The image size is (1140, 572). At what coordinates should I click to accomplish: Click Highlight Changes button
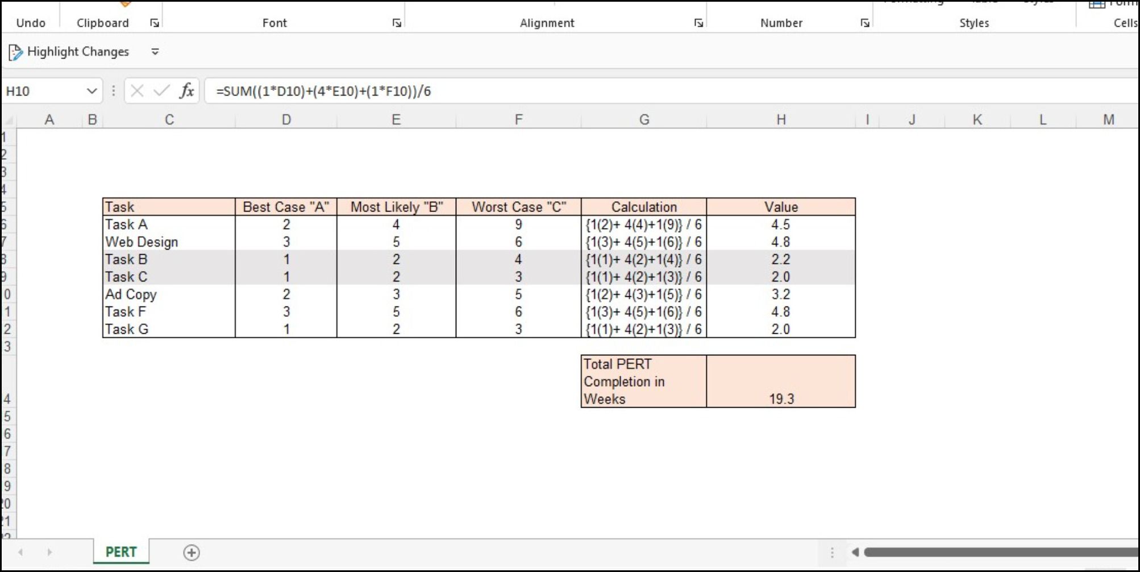[69, 52]
